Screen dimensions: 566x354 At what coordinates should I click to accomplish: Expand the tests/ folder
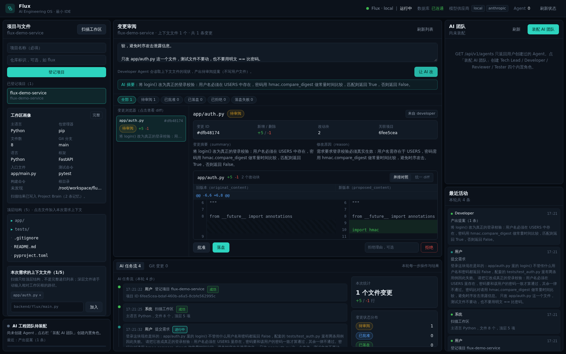point(20,229)
